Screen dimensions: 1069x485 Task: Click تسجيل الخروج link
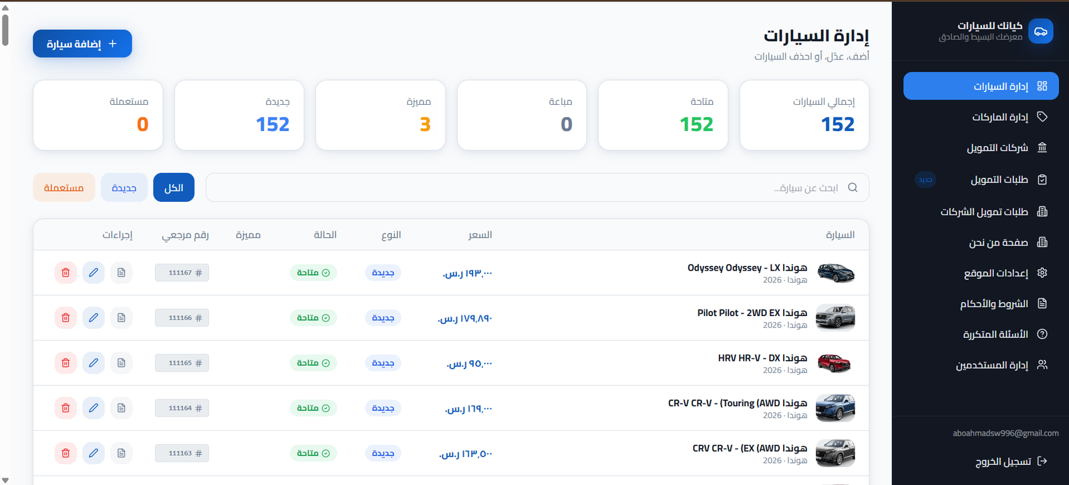click(x=1003, y=462)
